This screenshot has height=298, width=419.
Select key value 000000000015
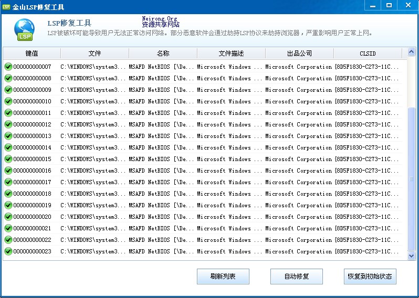pos(32,159)
